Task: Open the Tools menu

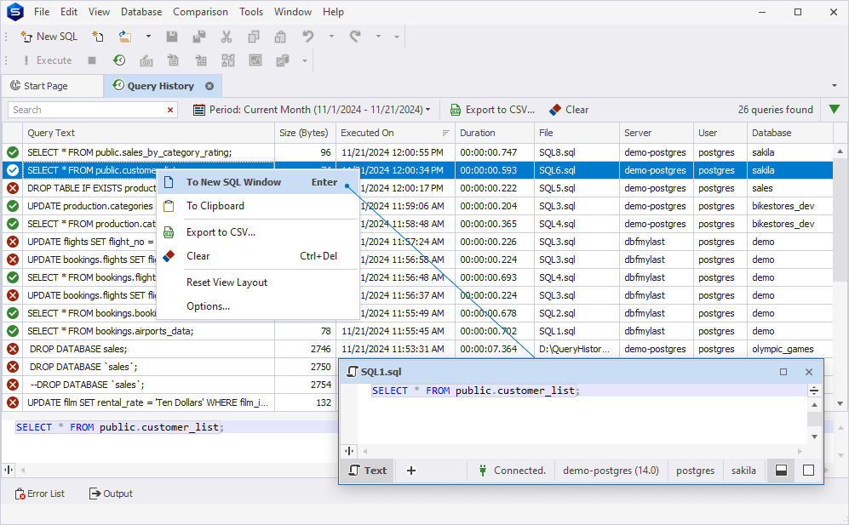Action: coord(251,12)
